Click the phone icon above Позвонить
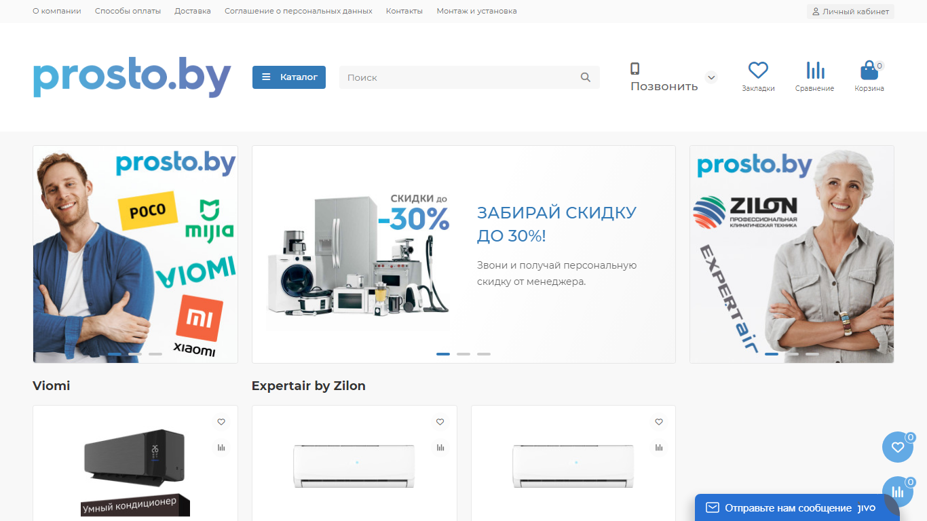The width and height of the screenshot is (927, 521). pos(635,69)
